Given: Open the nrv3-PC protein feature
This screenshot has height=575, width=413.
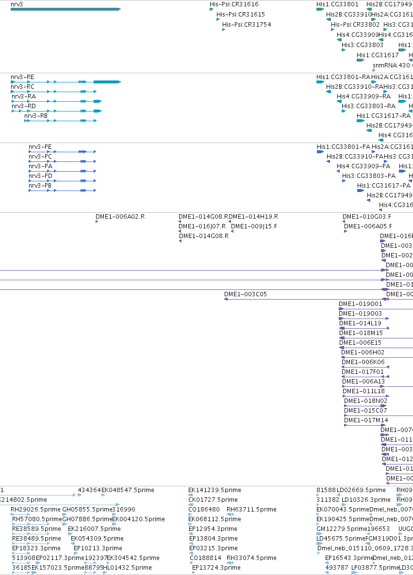Looking at the screenshot, I should pos(63,161).
